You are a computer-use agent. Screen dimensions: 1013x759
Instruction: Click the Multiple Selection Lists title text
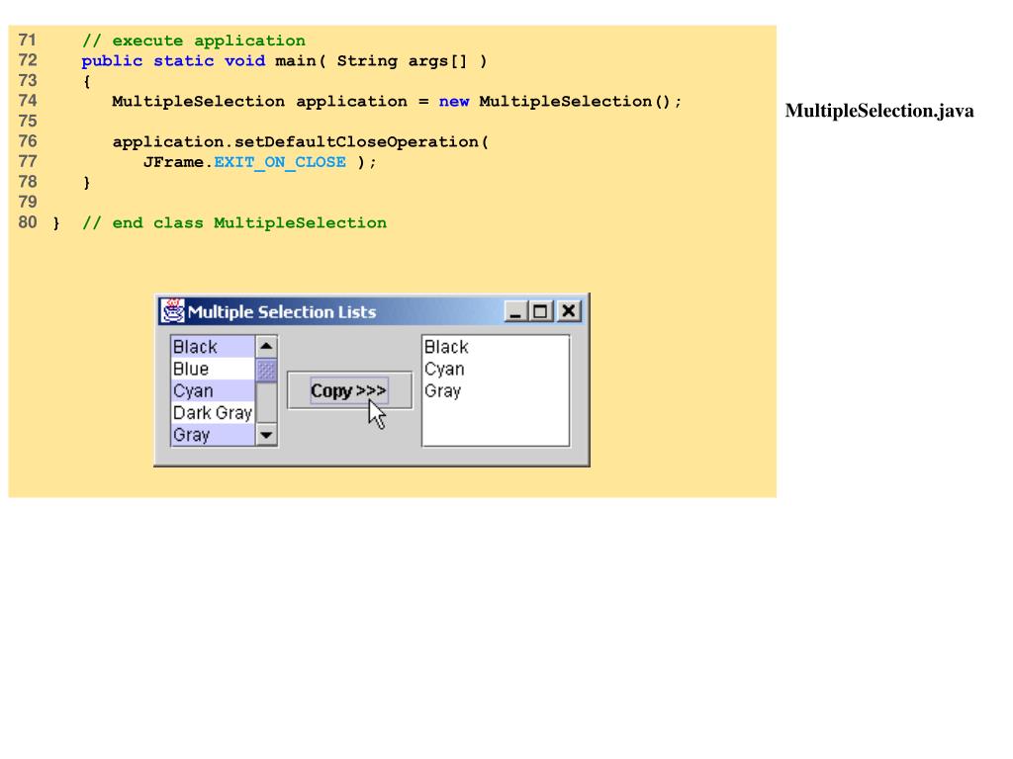pyautogui.click(x=282, y=312)
